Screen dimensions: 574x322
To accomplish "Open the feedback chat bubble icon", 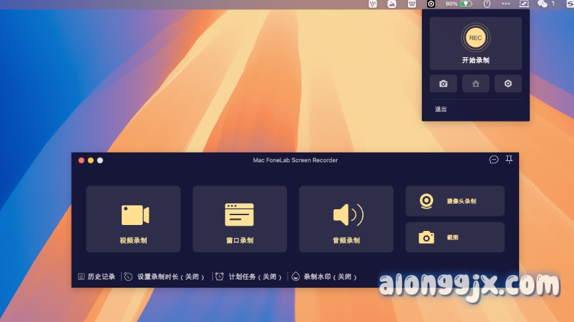I will pyautogui.click(x=493, y=160).
